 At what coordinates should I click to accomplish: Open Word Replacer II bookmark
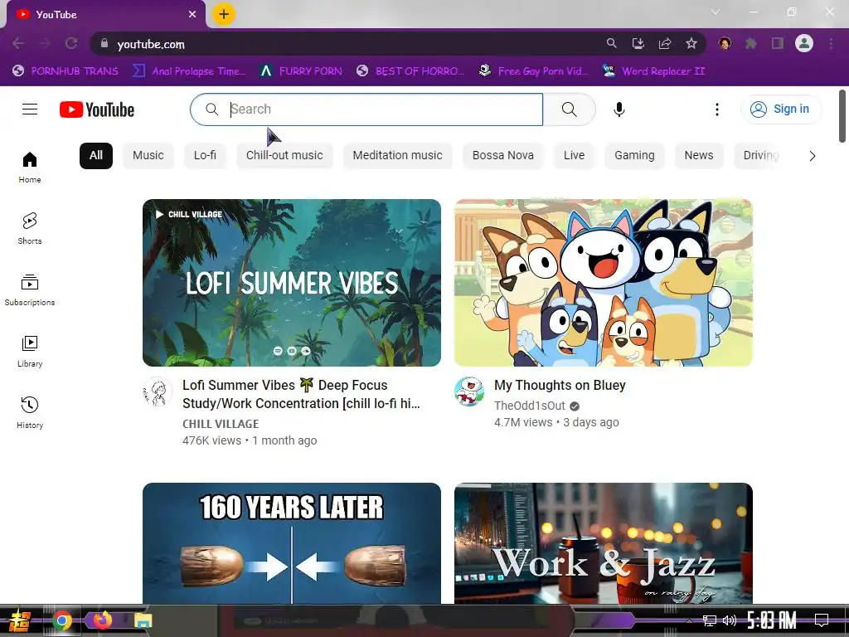(654, 71)
